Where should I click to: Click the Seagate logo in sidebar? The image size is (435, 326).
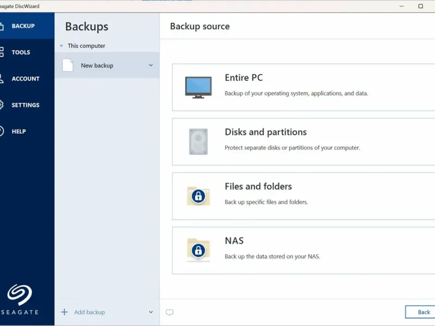(x=20, y=295)
